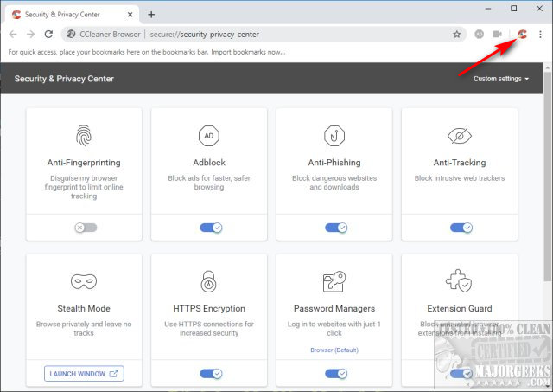Click the address bar URL field

click(264, 35)
